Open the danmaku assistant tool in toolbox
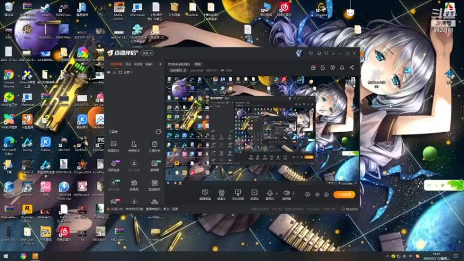This screenshot has height=261, width=464. click(114, 147)
